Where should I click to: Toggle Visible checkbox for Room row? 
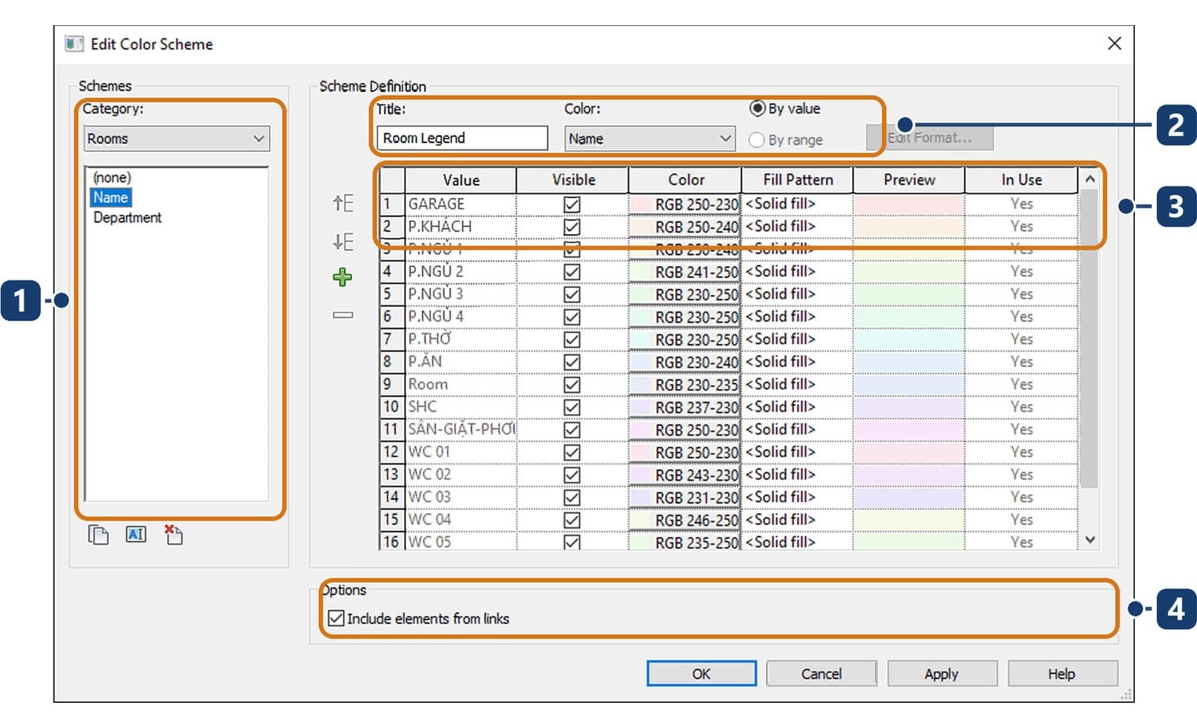573,385
